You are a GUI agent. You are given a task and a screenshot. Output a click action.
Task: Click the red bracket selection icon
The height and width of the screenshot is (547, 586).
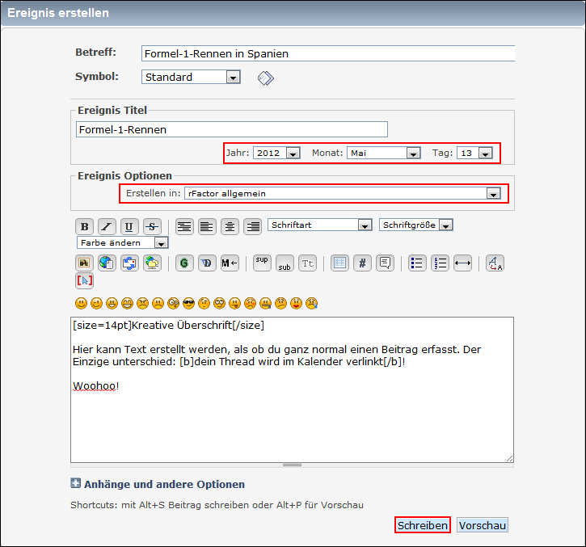(84, 280)
